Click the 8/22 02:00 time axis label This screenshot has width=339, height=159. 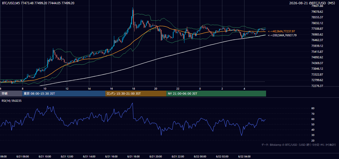coord(222,157)
